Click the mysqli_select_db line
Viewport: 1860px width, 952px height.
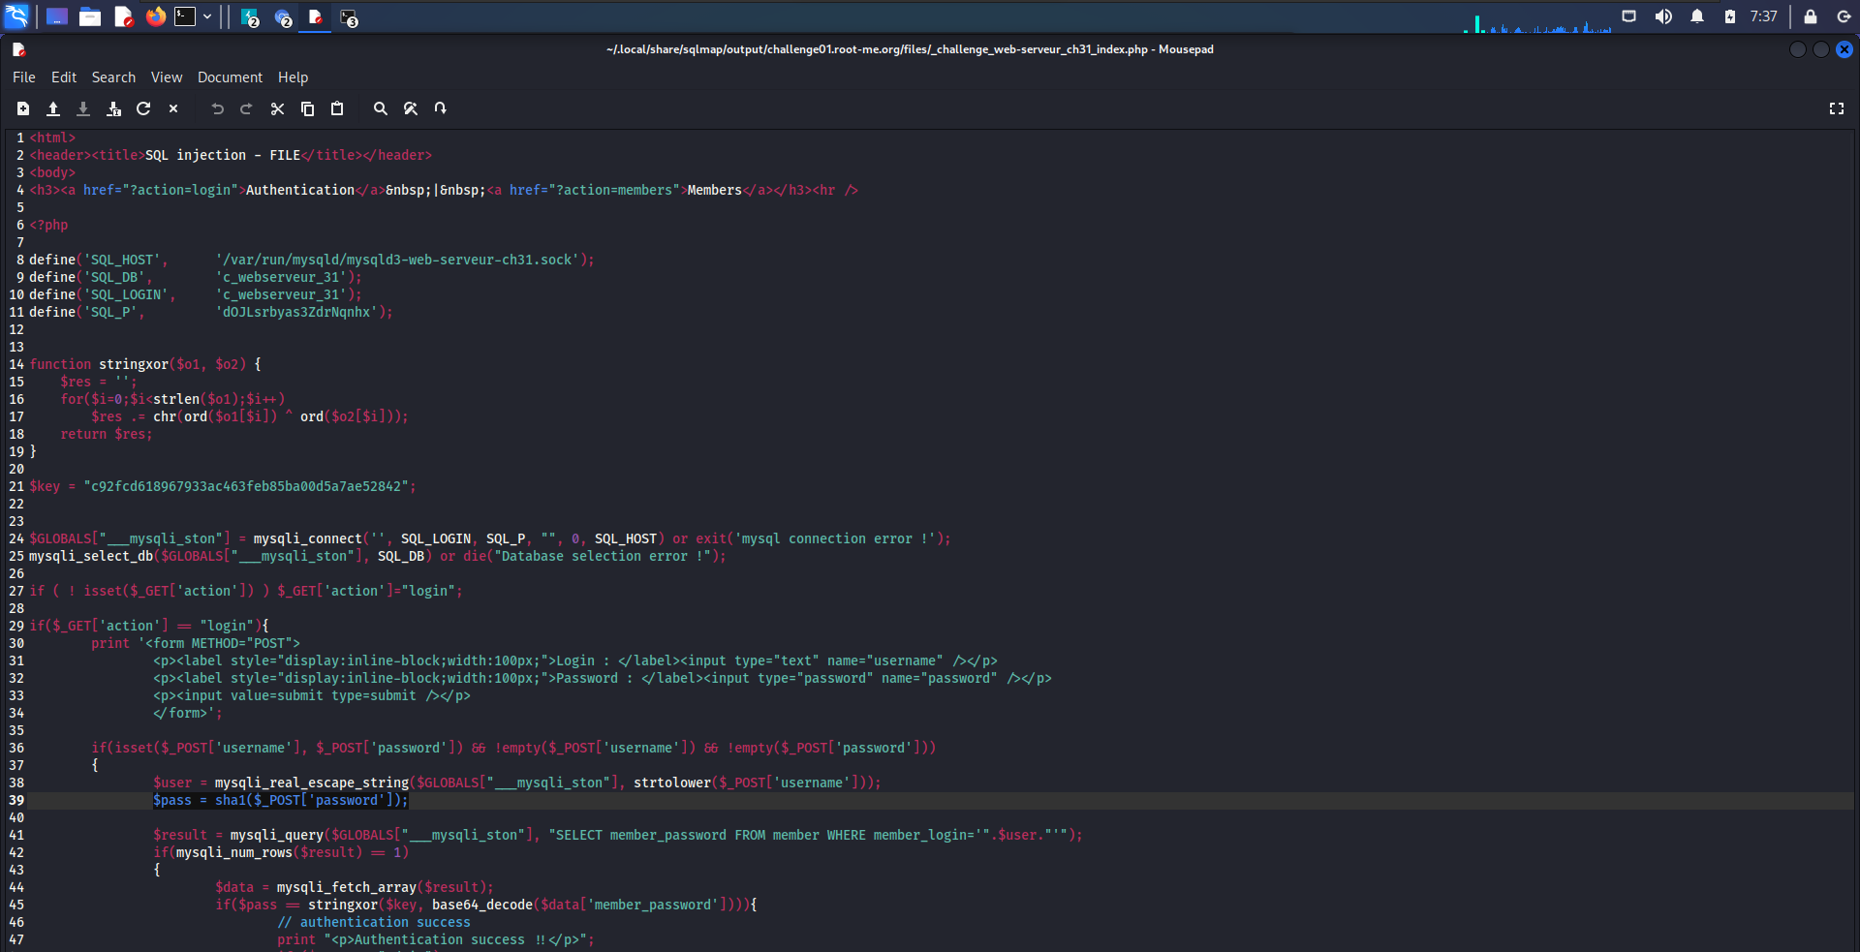378,556
